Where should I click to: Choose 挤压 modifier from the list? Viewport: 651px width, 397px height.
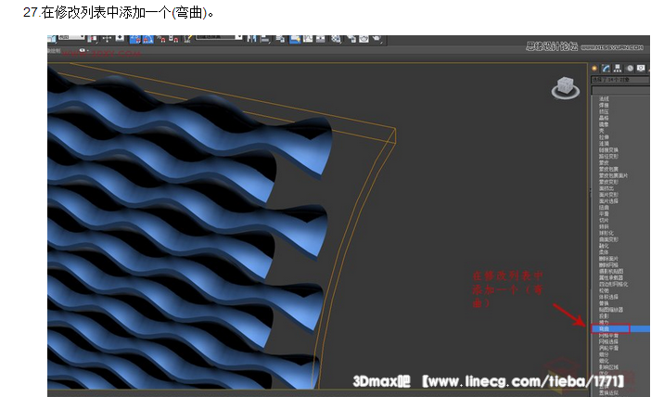[x=604, y=111]
